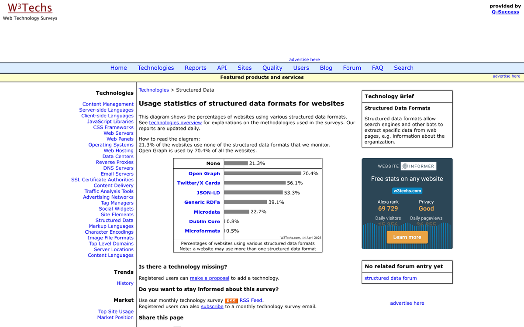
Task: Click the Learn more button
Action: click(407, 237)
